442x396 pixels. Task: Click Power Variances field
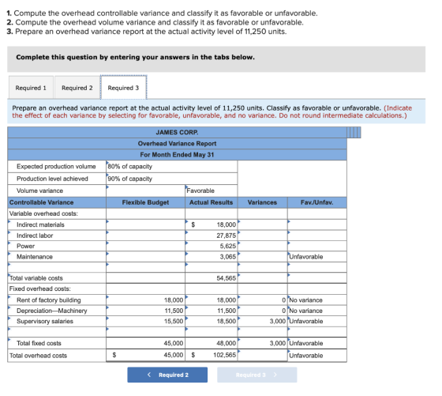tap(262, 246)
